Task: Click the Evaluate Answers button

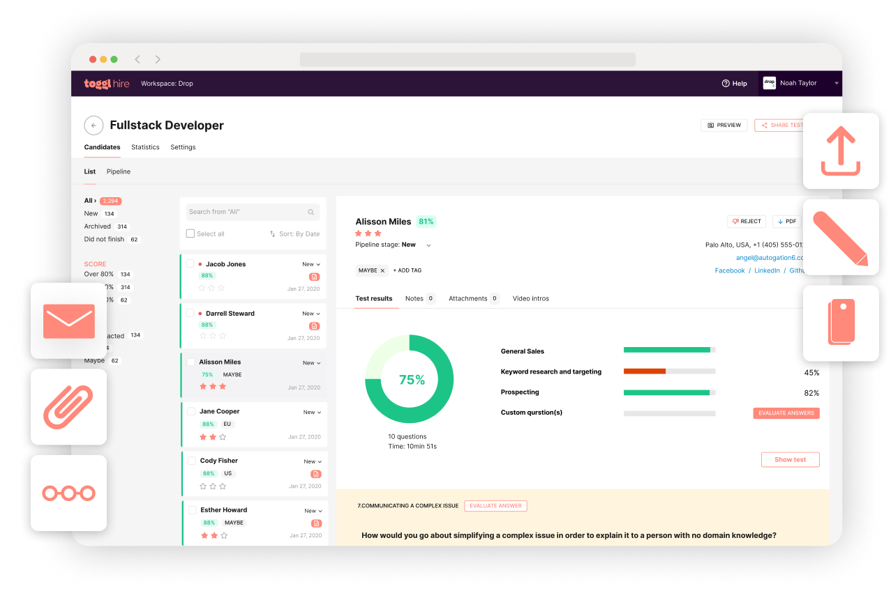Action: click(786, 413)
